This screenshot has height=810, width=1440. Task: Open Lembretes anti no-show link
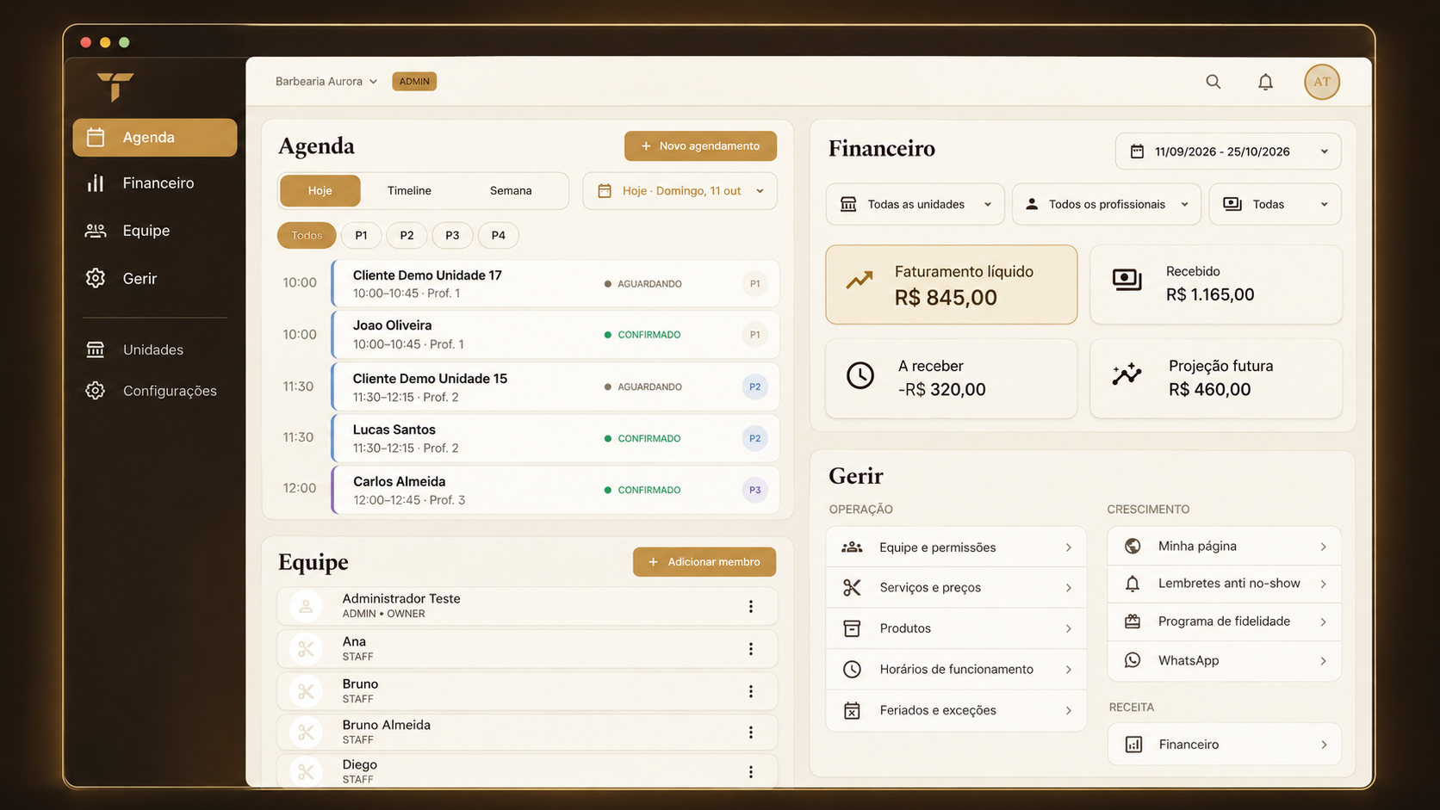coord(1224,584)
